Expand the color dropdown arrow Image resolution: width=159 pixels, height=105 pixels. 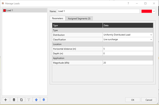tap(154, 11)
